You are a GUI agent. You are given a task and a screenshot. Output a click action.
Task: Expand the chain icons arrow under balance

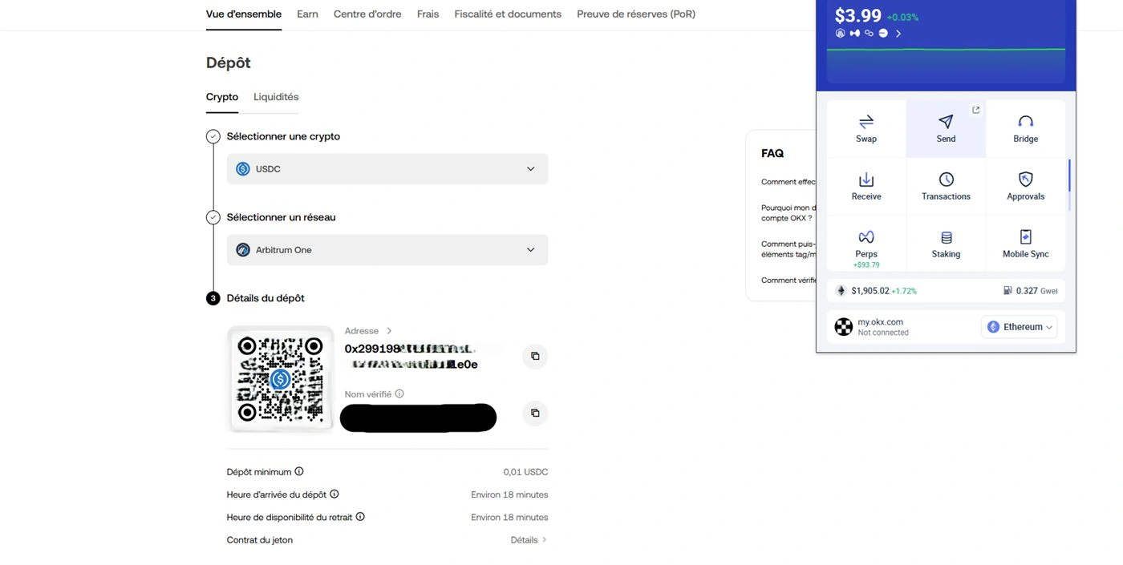898,34
